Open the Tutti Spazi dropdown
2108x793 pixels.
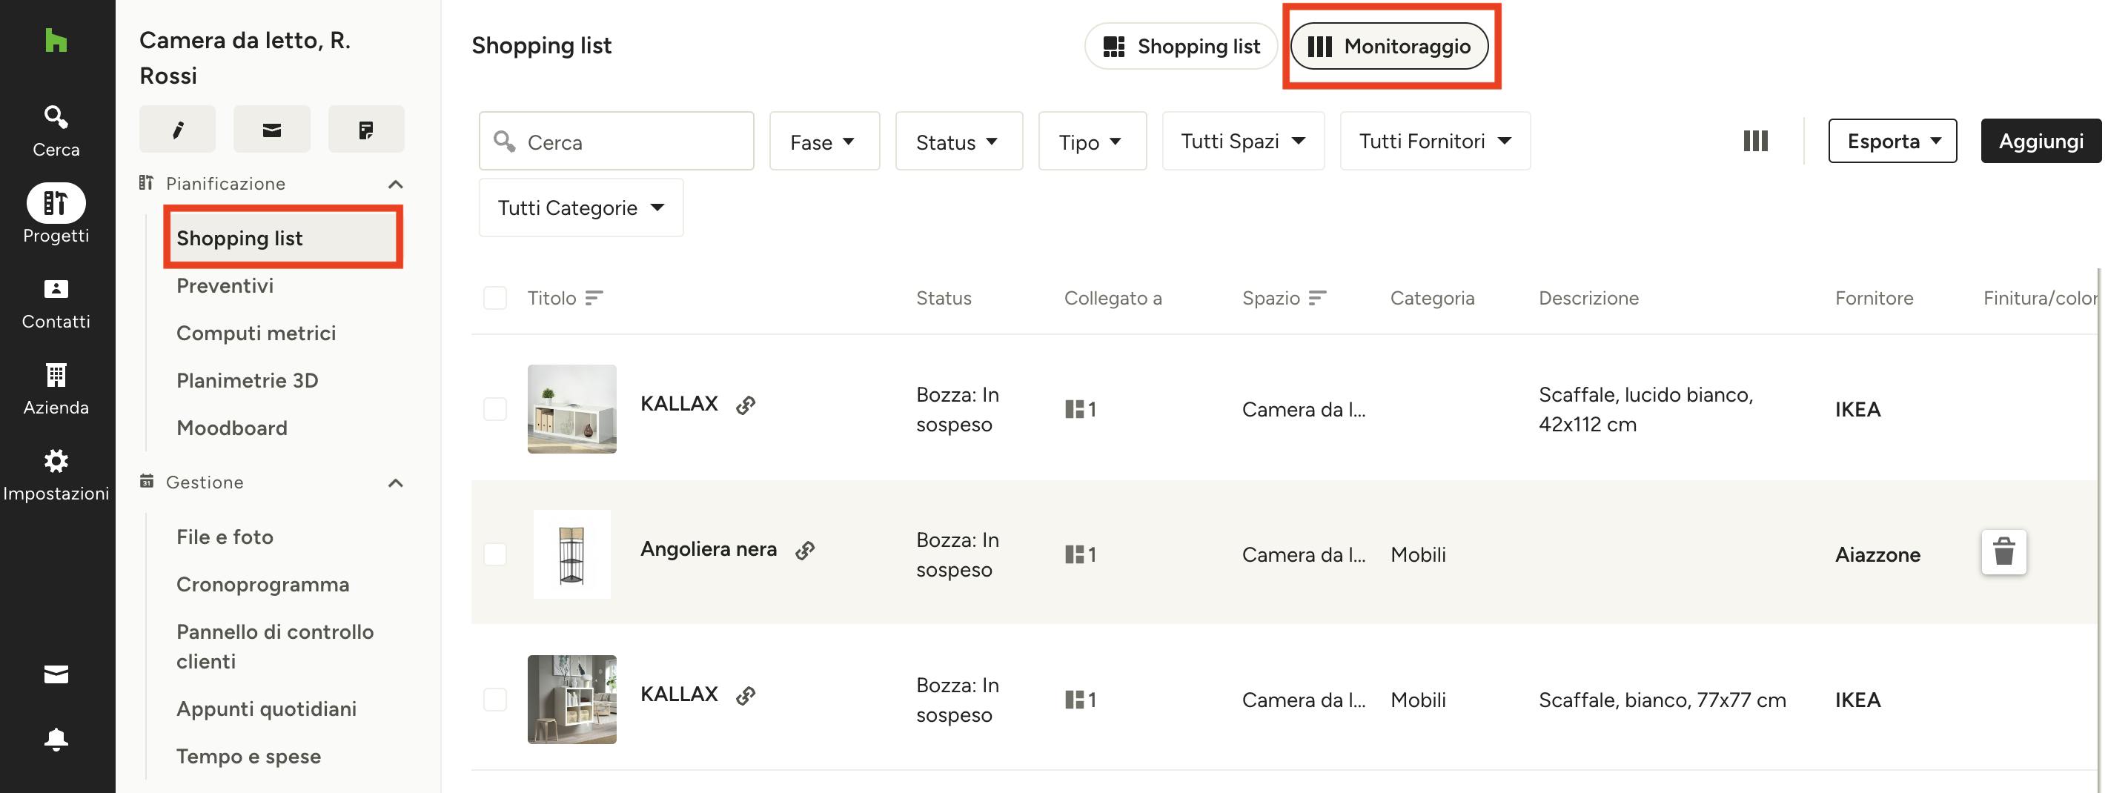(1244, 142)
